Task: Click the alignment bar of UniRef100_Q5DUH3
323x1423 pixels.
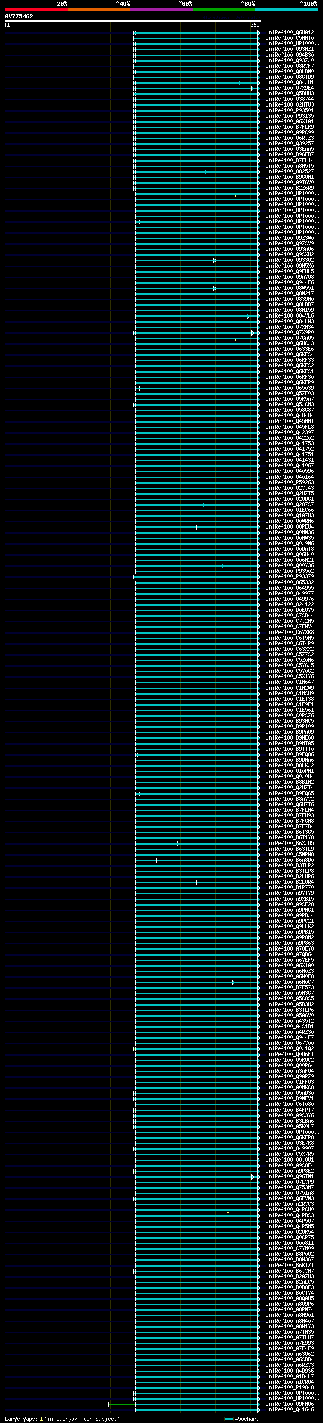Action: (196, 94)
